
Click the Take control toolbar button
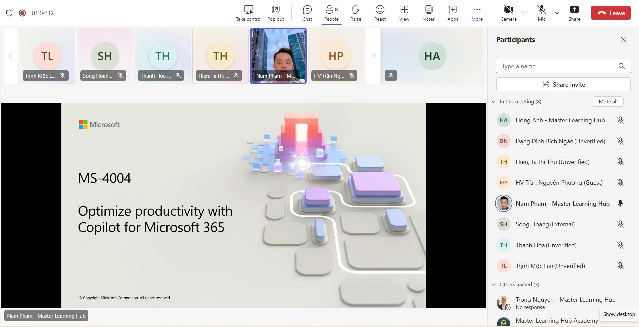click(249, 13)
